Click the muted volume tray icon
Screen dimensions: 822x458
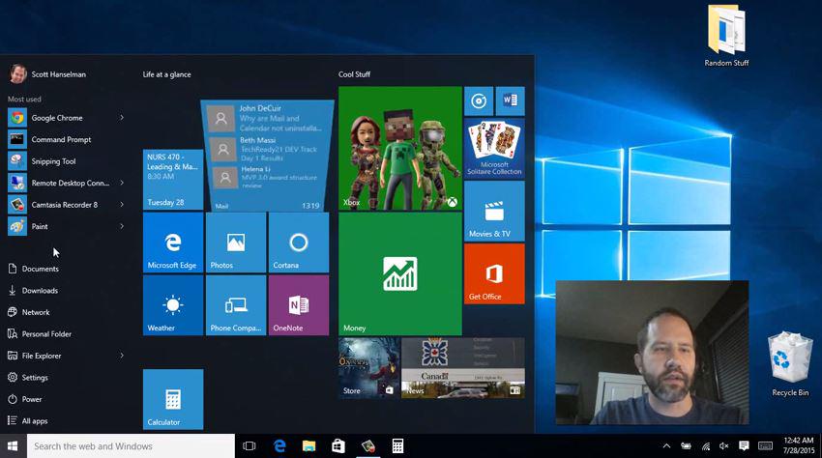coord(724,446)
